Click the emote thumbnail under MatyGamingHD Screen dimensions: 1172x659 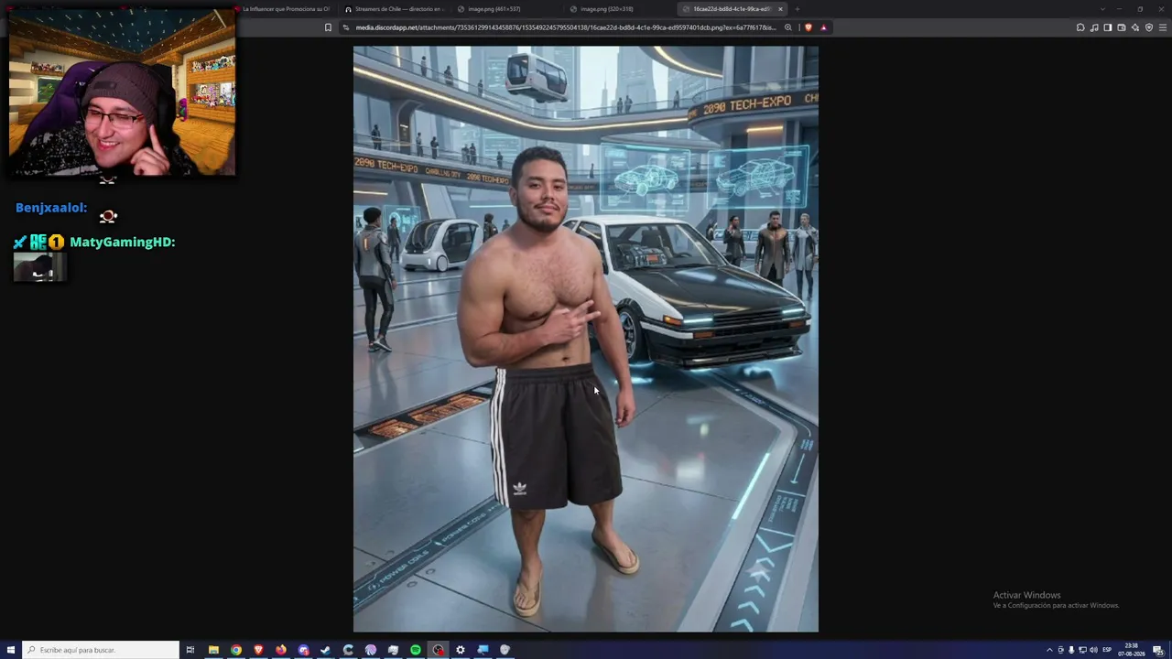(39, 267)
